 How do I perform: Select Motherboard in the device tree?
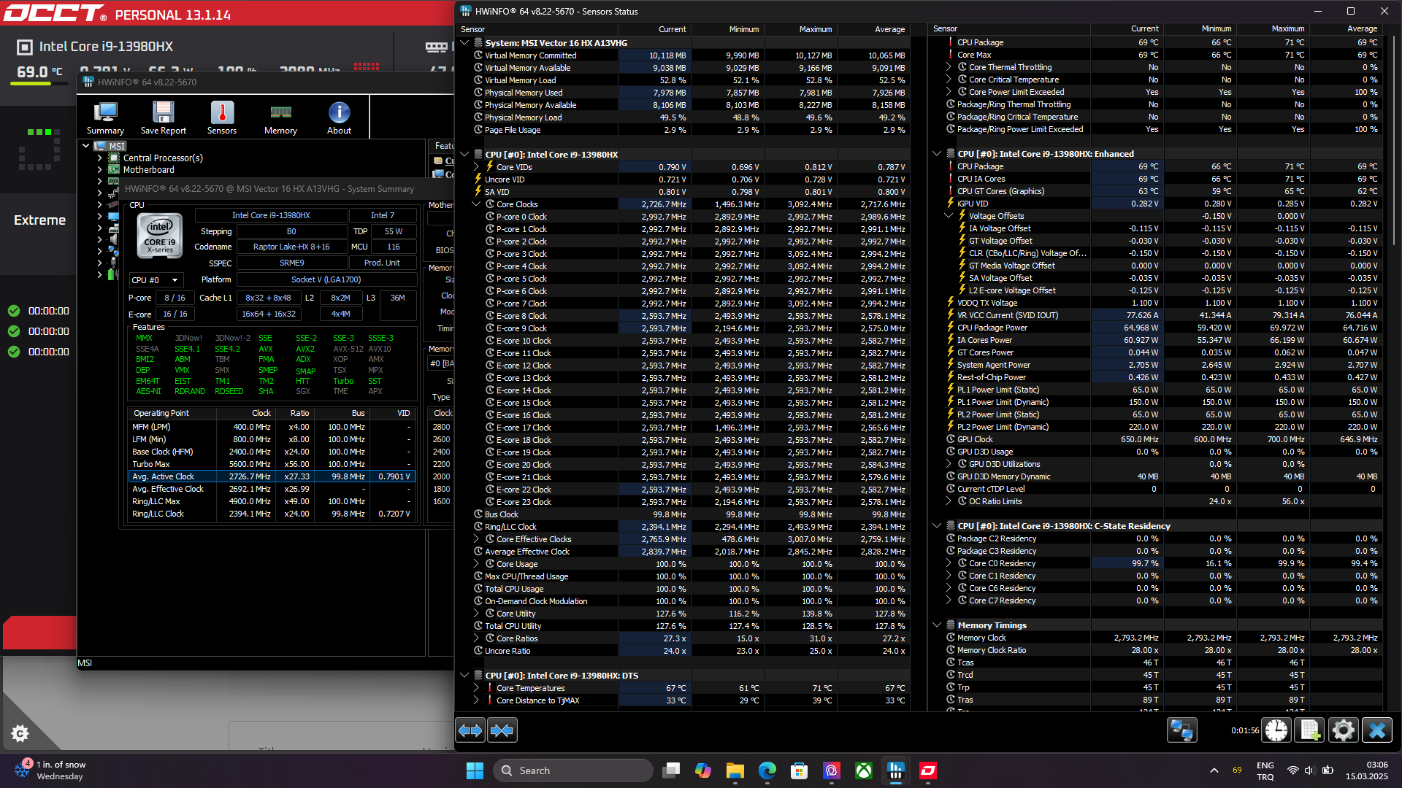(148, 170)
